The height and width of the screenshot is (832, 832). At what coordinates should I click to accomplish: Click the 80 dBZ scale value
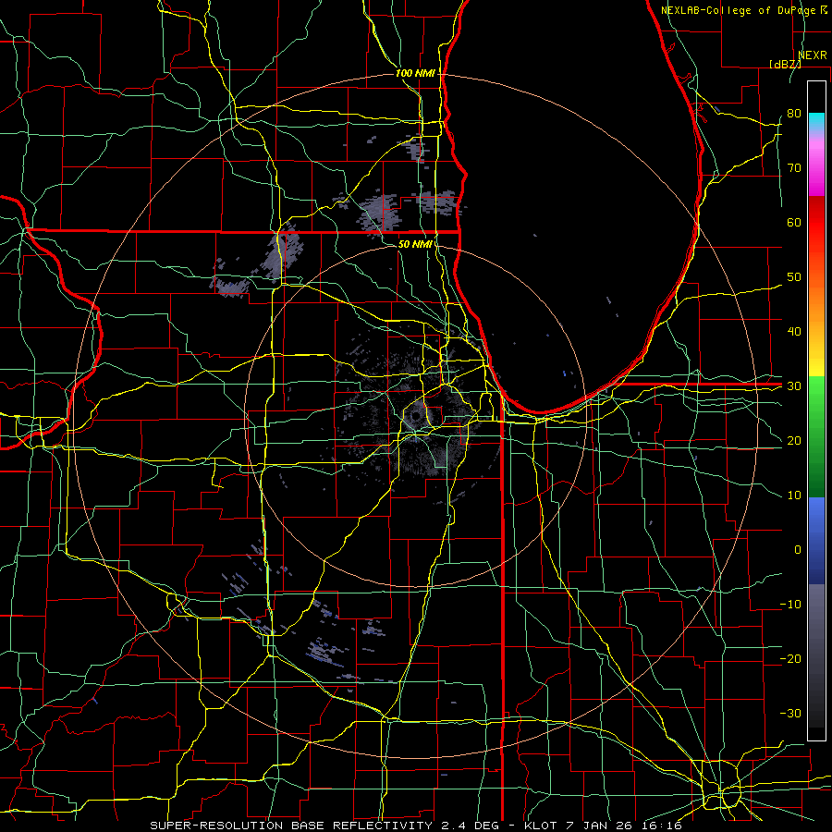click(794, 114)
